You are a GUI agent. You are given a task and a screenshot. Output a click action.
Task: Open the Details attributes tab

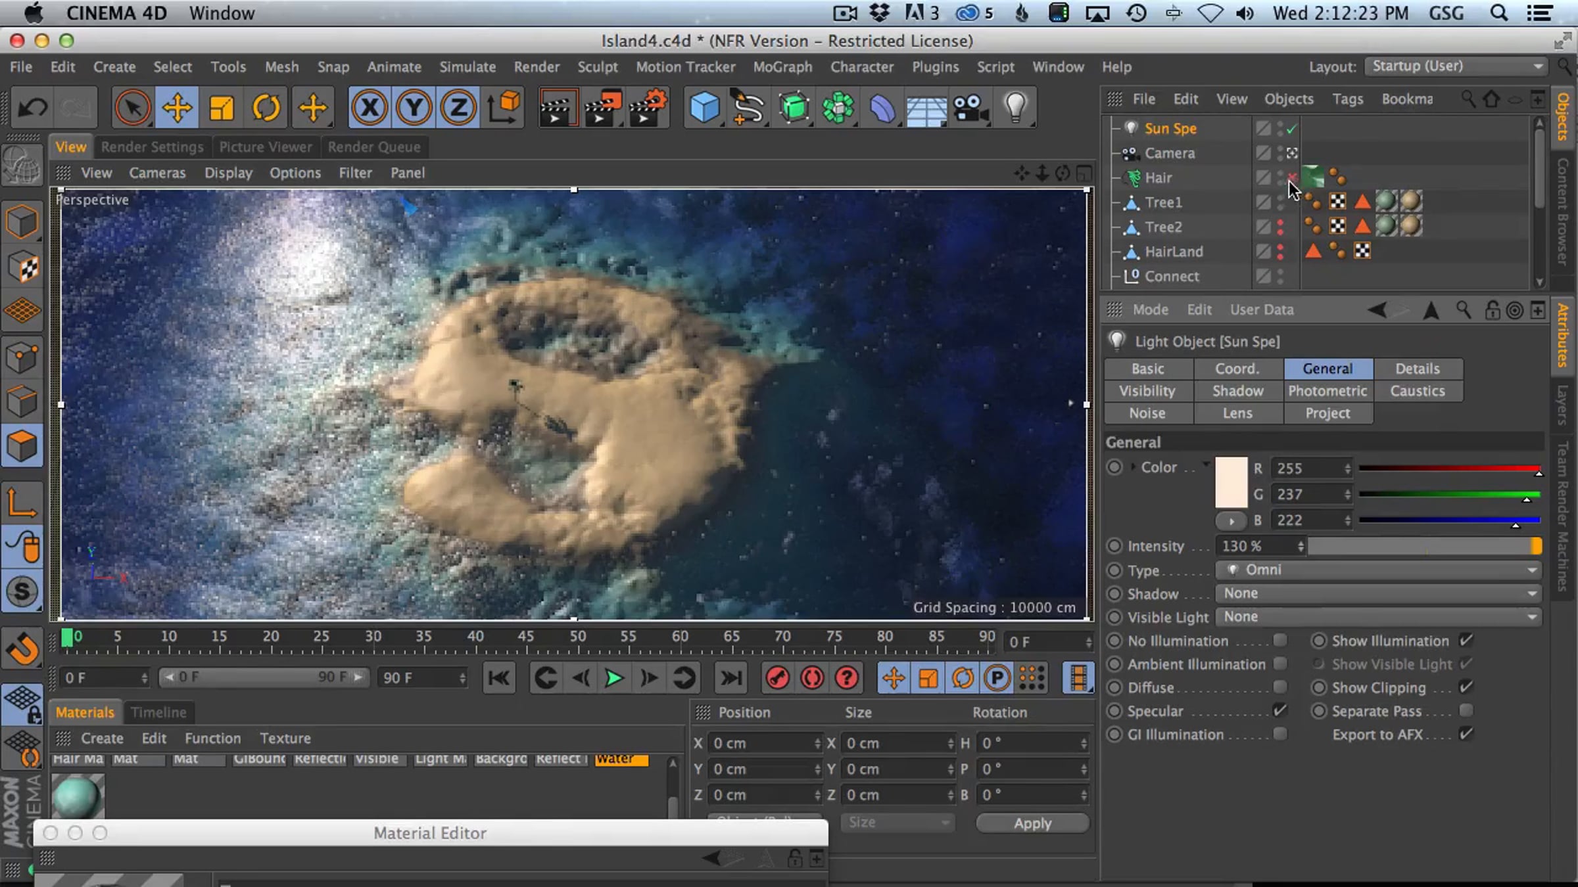coord(1418,369)
